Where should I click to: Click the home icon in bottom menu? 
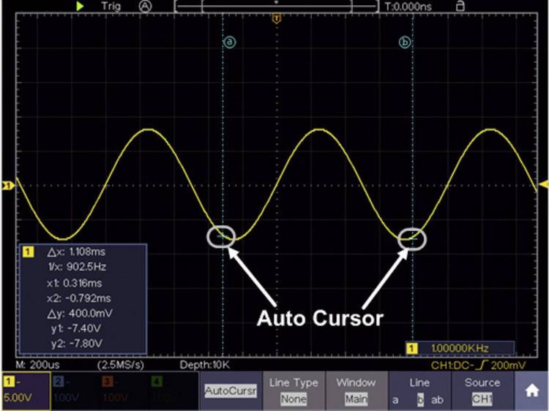pos(531,391)
